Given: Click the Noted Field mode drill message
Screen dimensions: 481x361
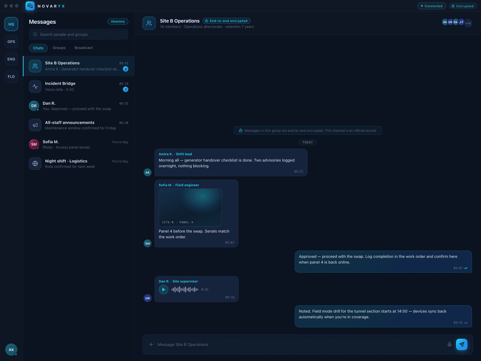Looking at the screenshot, I should (383, 316).
